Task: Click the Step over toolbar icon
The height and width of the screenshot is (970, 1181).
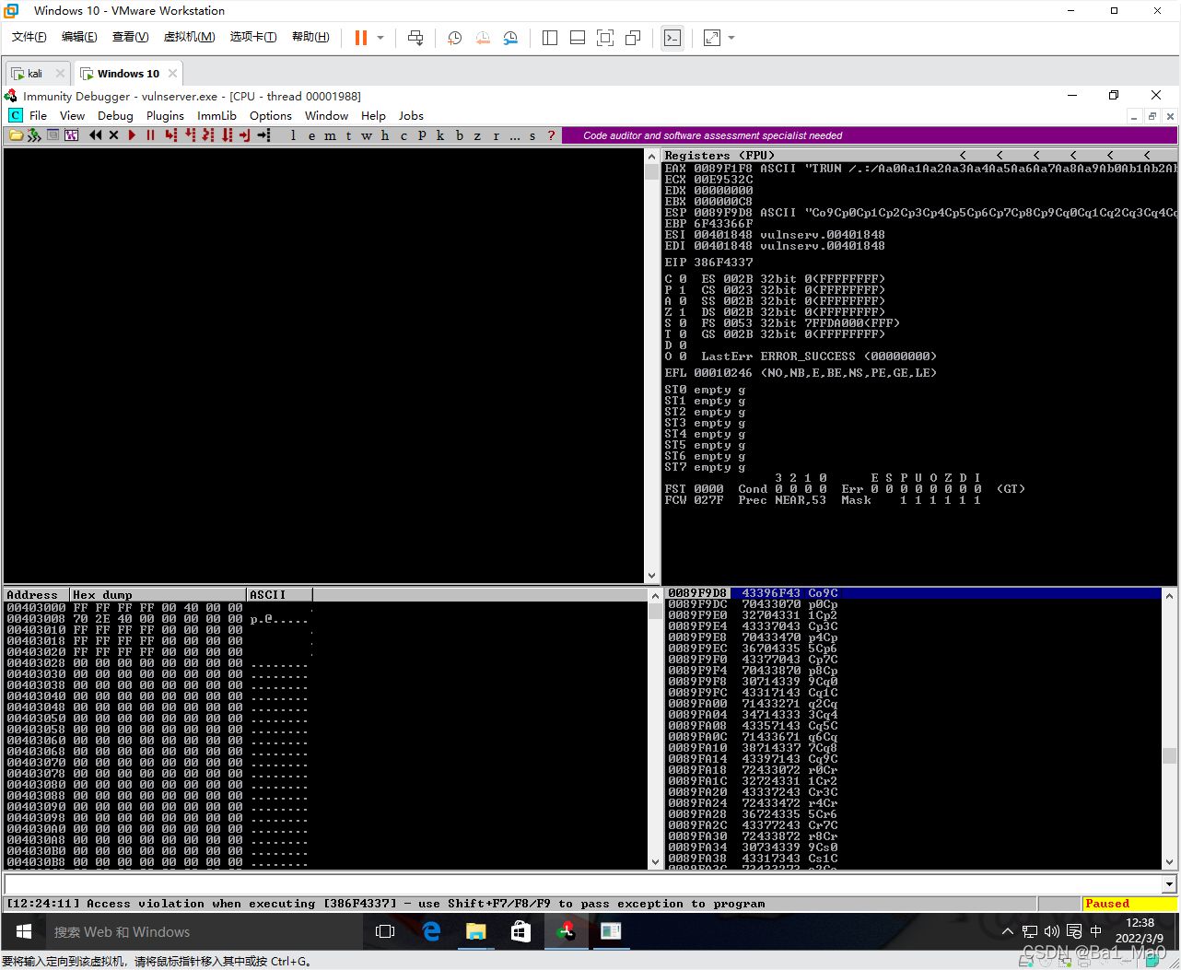Action: tap(190, 135)
